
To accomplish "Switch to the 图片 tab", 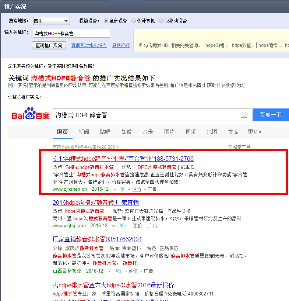I will coord(169,132).
